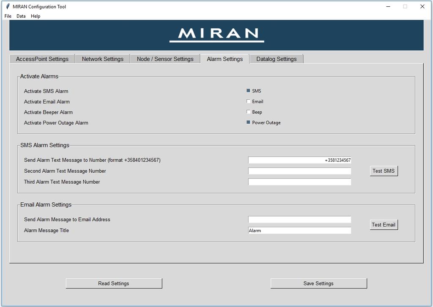Switch to Network Settings tab

[x=103, y=59]
